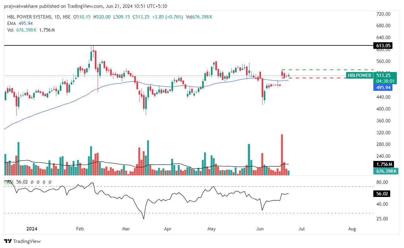Click the May label on time axis
This screenshot has width=404, height=248.
point(212,229)
